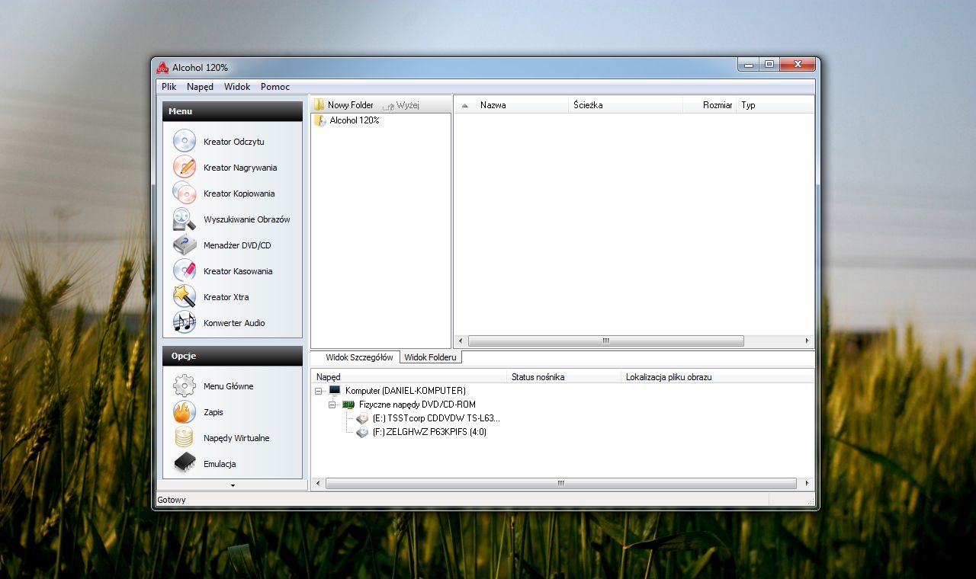Collapse the Komputer tree node
This screenshot has width=976, height=579.
click(x=318, y=391)
